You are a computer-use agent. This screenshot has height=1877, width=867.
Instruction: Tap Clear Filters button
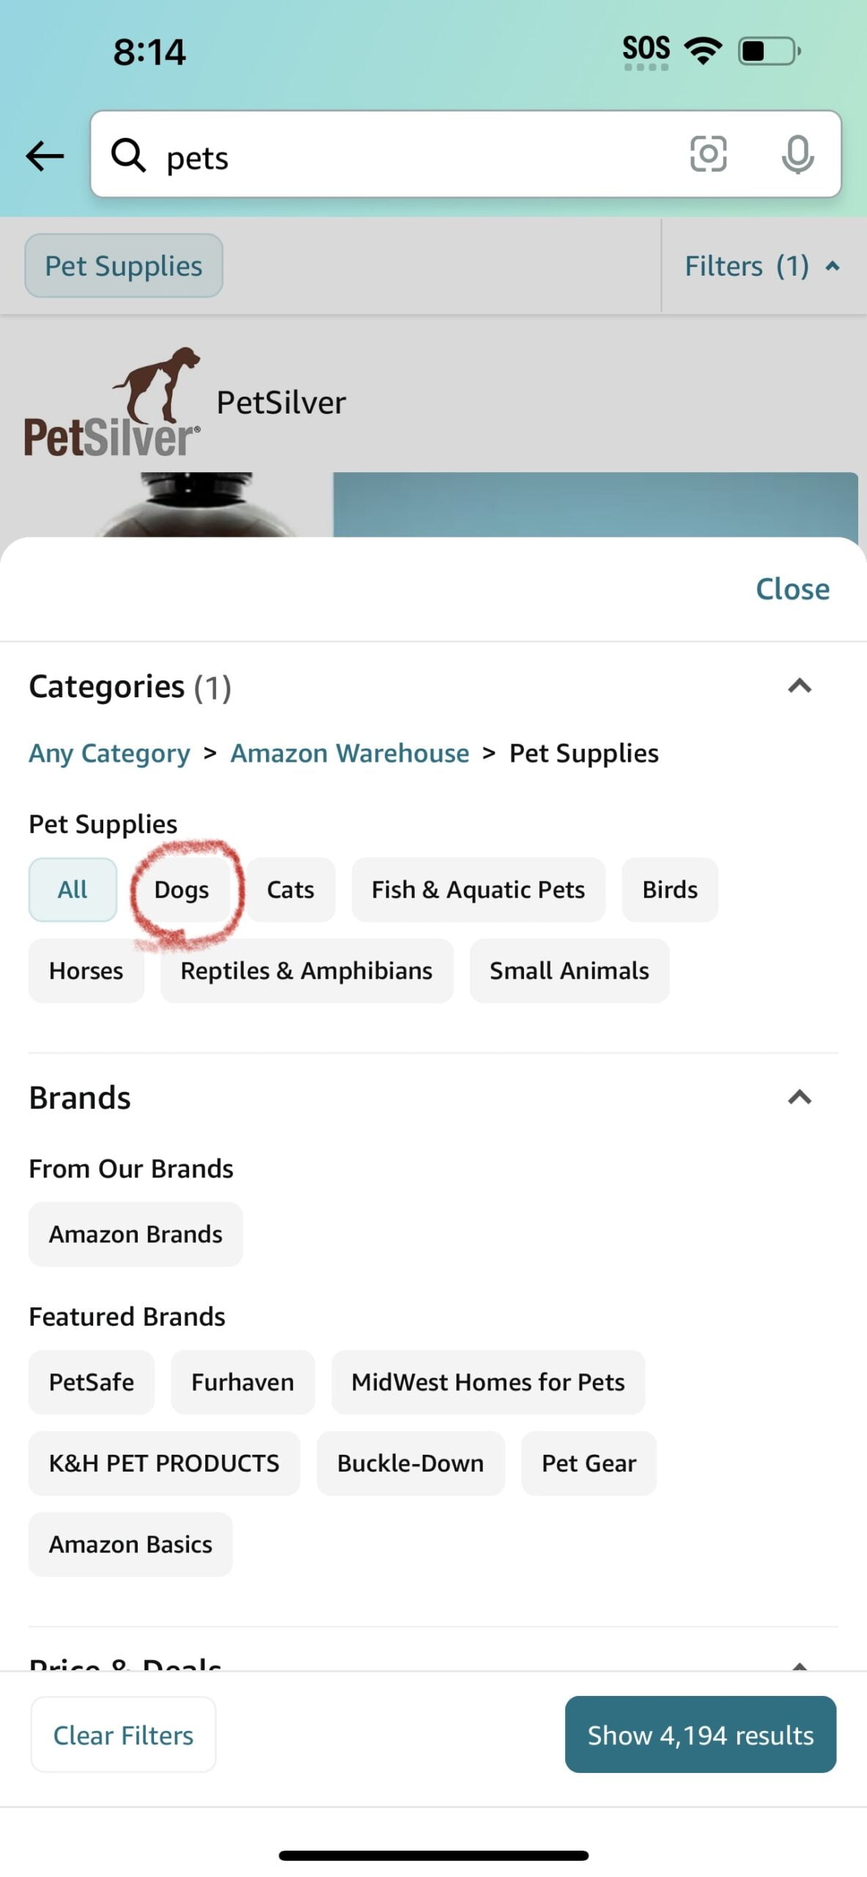coord(123,1735)
